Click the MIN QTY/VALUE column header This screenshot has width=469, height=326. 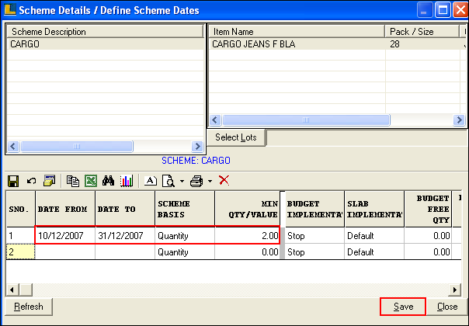[247, 209]
